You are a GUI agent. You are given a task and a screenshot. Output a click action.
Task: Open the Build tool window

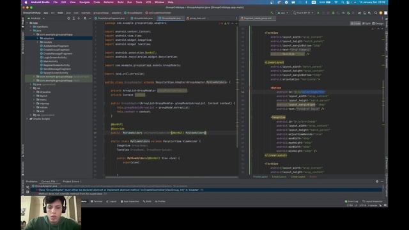pyautogui.click(x=147, y=201)
